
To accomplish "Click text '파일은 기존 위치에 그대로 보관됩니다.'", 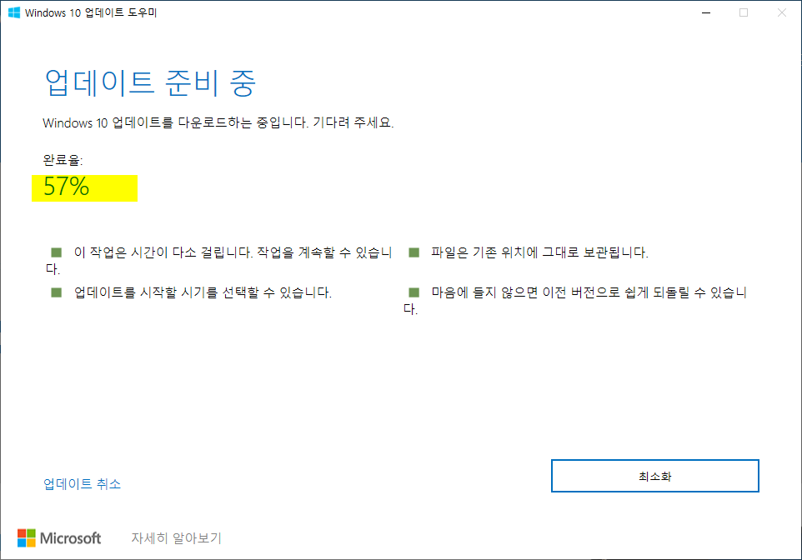I will point(539,252).
